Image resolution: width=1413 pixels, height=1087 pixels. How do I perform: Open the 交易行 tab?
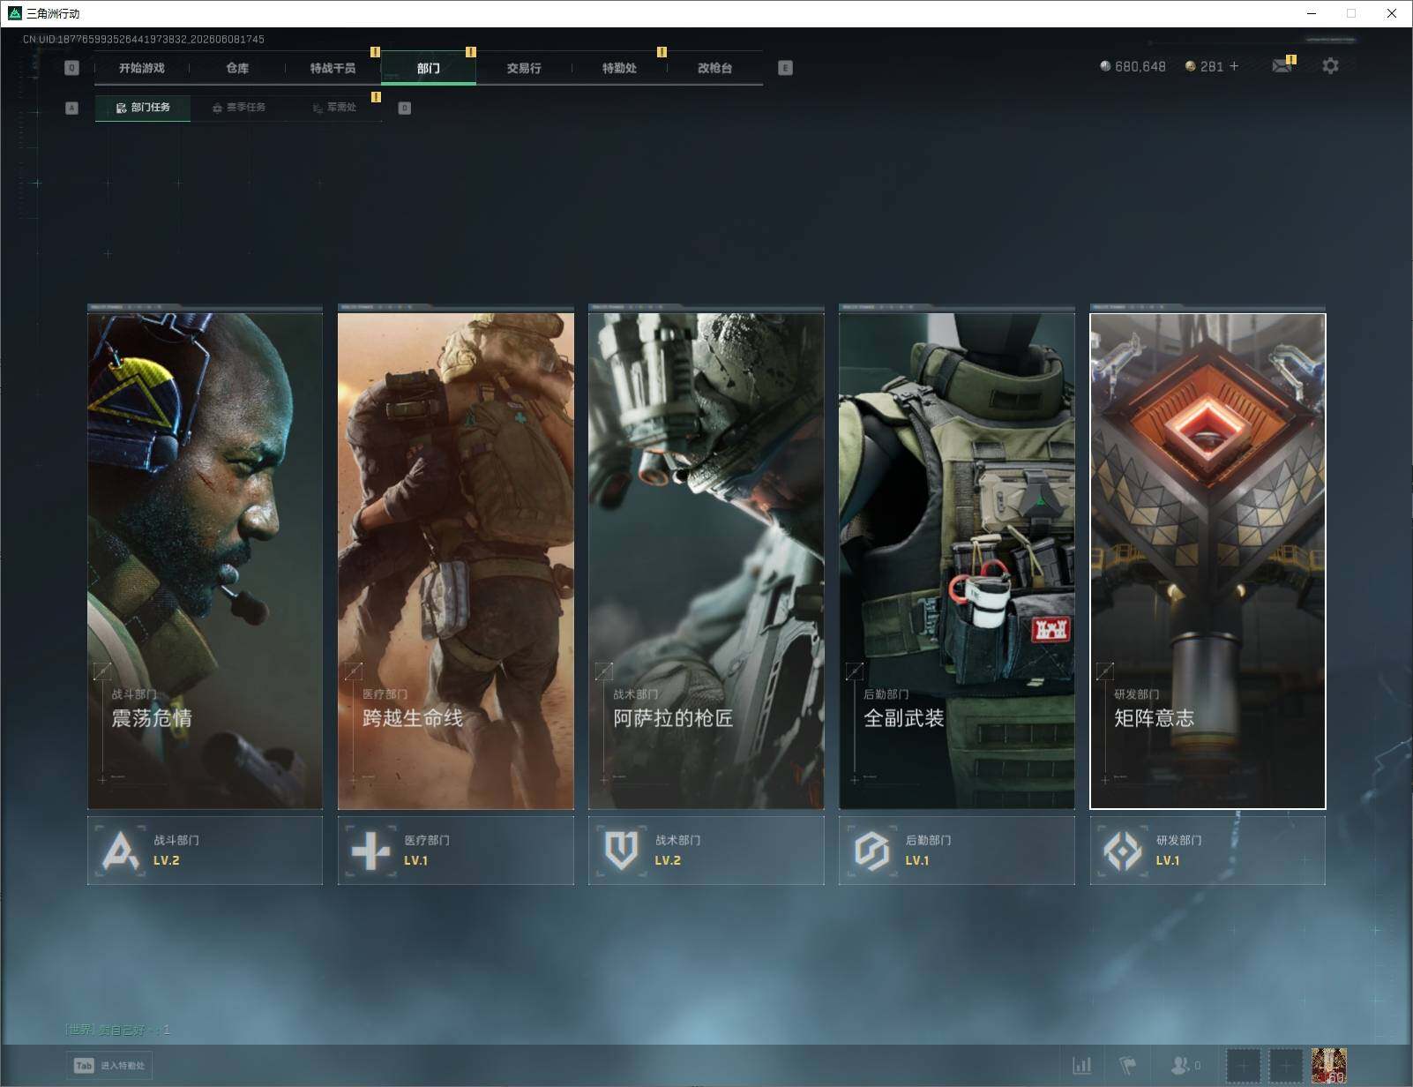(x=524, y=68)
